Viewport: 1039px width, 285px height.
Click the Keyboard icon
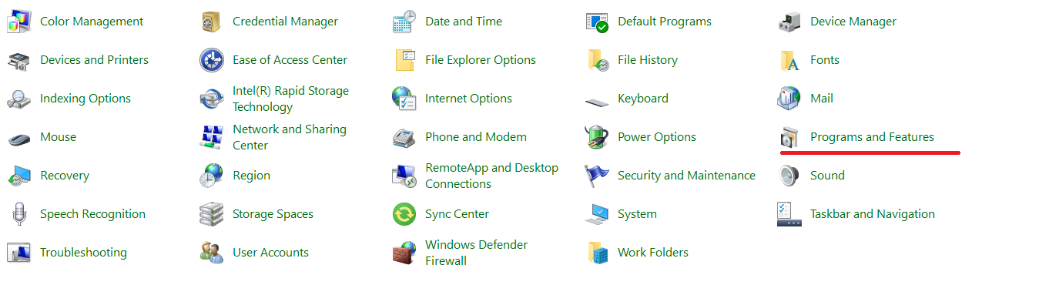(596, 100)
